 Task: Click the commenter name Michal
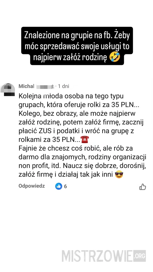pos(26,86)
